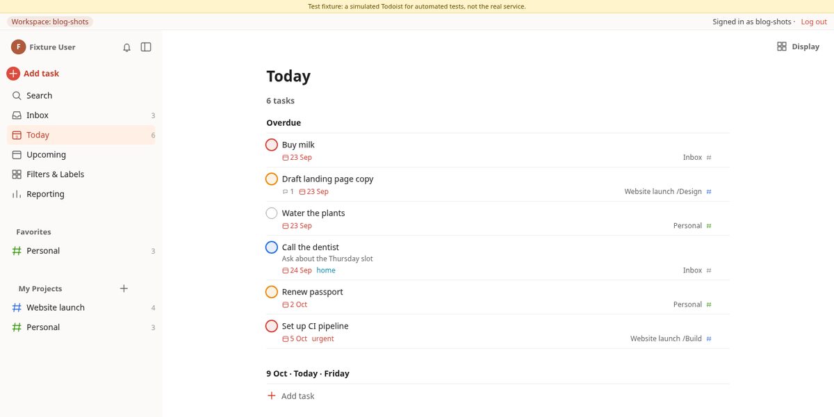Image resolution: width=834 pixels, height=417 pixels.
Task: Click the Display view icon
Action: point(782,47)
